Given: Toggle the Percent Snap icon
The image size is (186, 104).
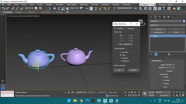Looking at the screenshot, I should [105, 8].
